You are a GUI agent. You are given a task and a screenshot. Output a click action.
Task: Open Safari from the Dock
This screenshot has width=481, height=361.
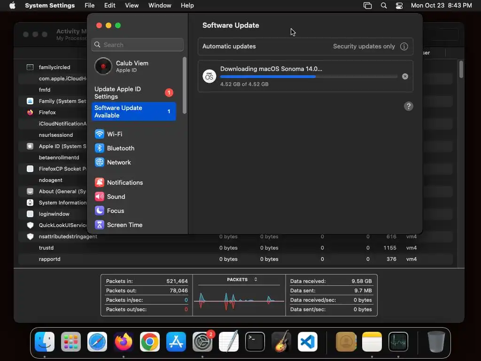(97, 342)
